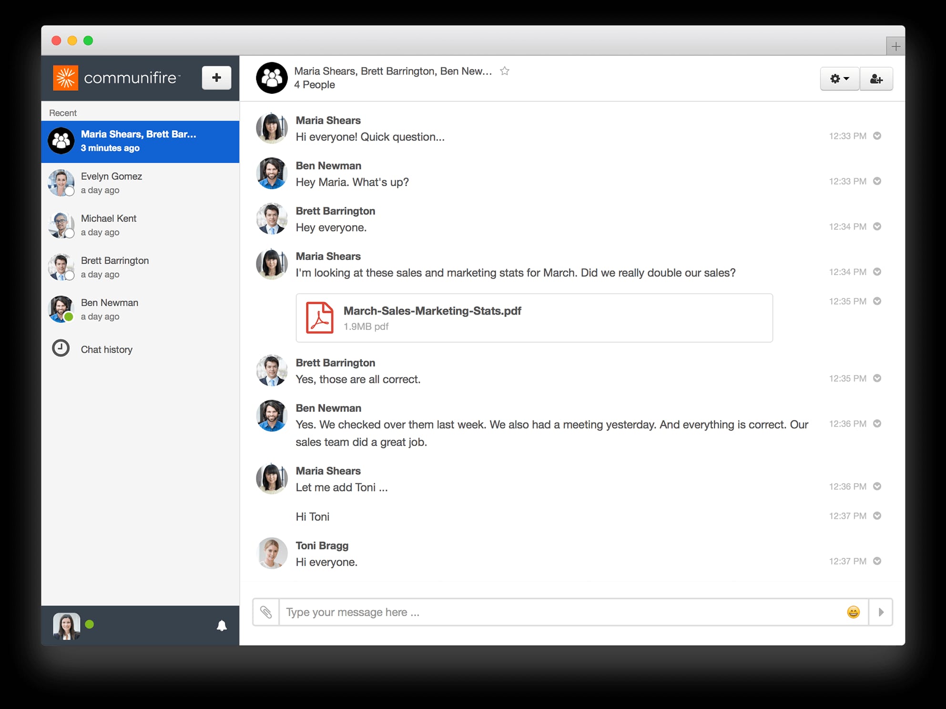Open the settings gear dropdown

click(x=839, y=79)
